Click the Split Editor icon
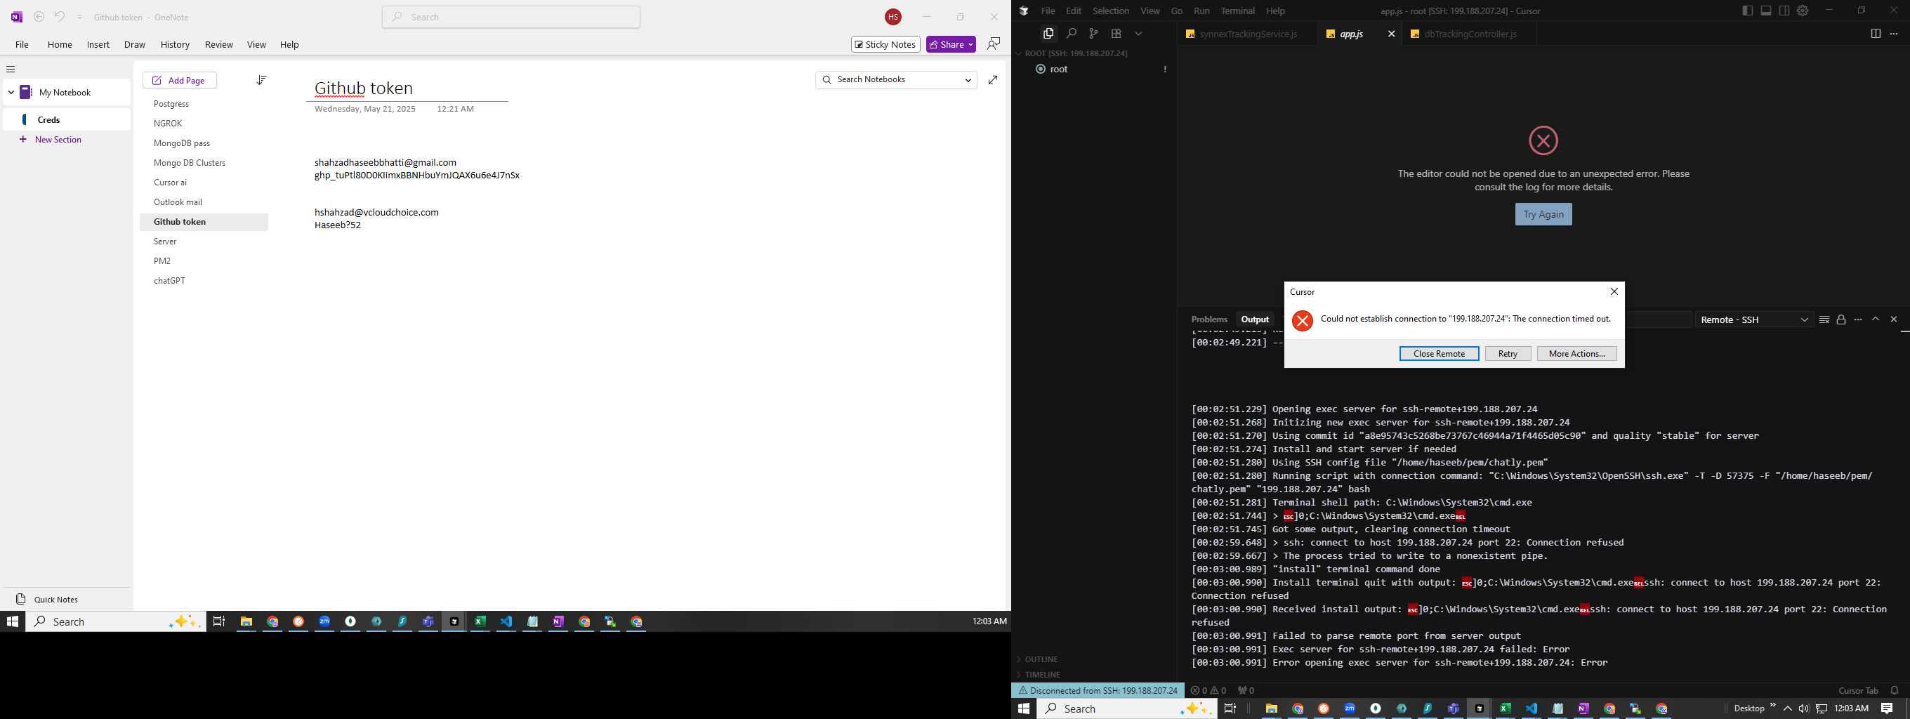 (x=1875, y=34)
